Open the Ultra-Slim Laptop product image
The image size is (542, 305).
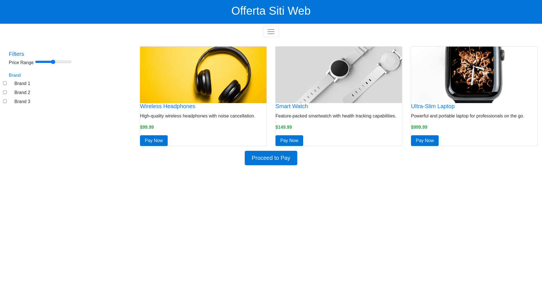tap(474, 75)
